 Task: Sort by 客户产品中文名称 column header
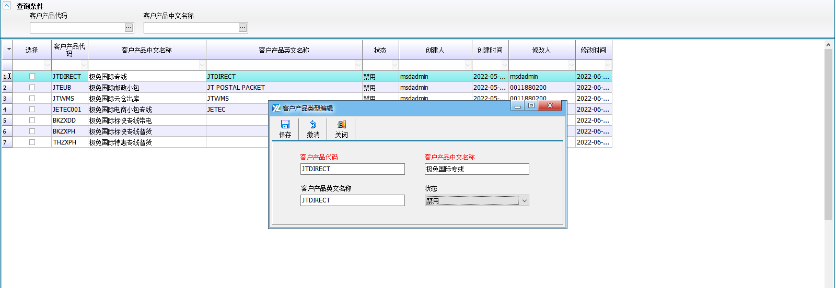[147, 50]
